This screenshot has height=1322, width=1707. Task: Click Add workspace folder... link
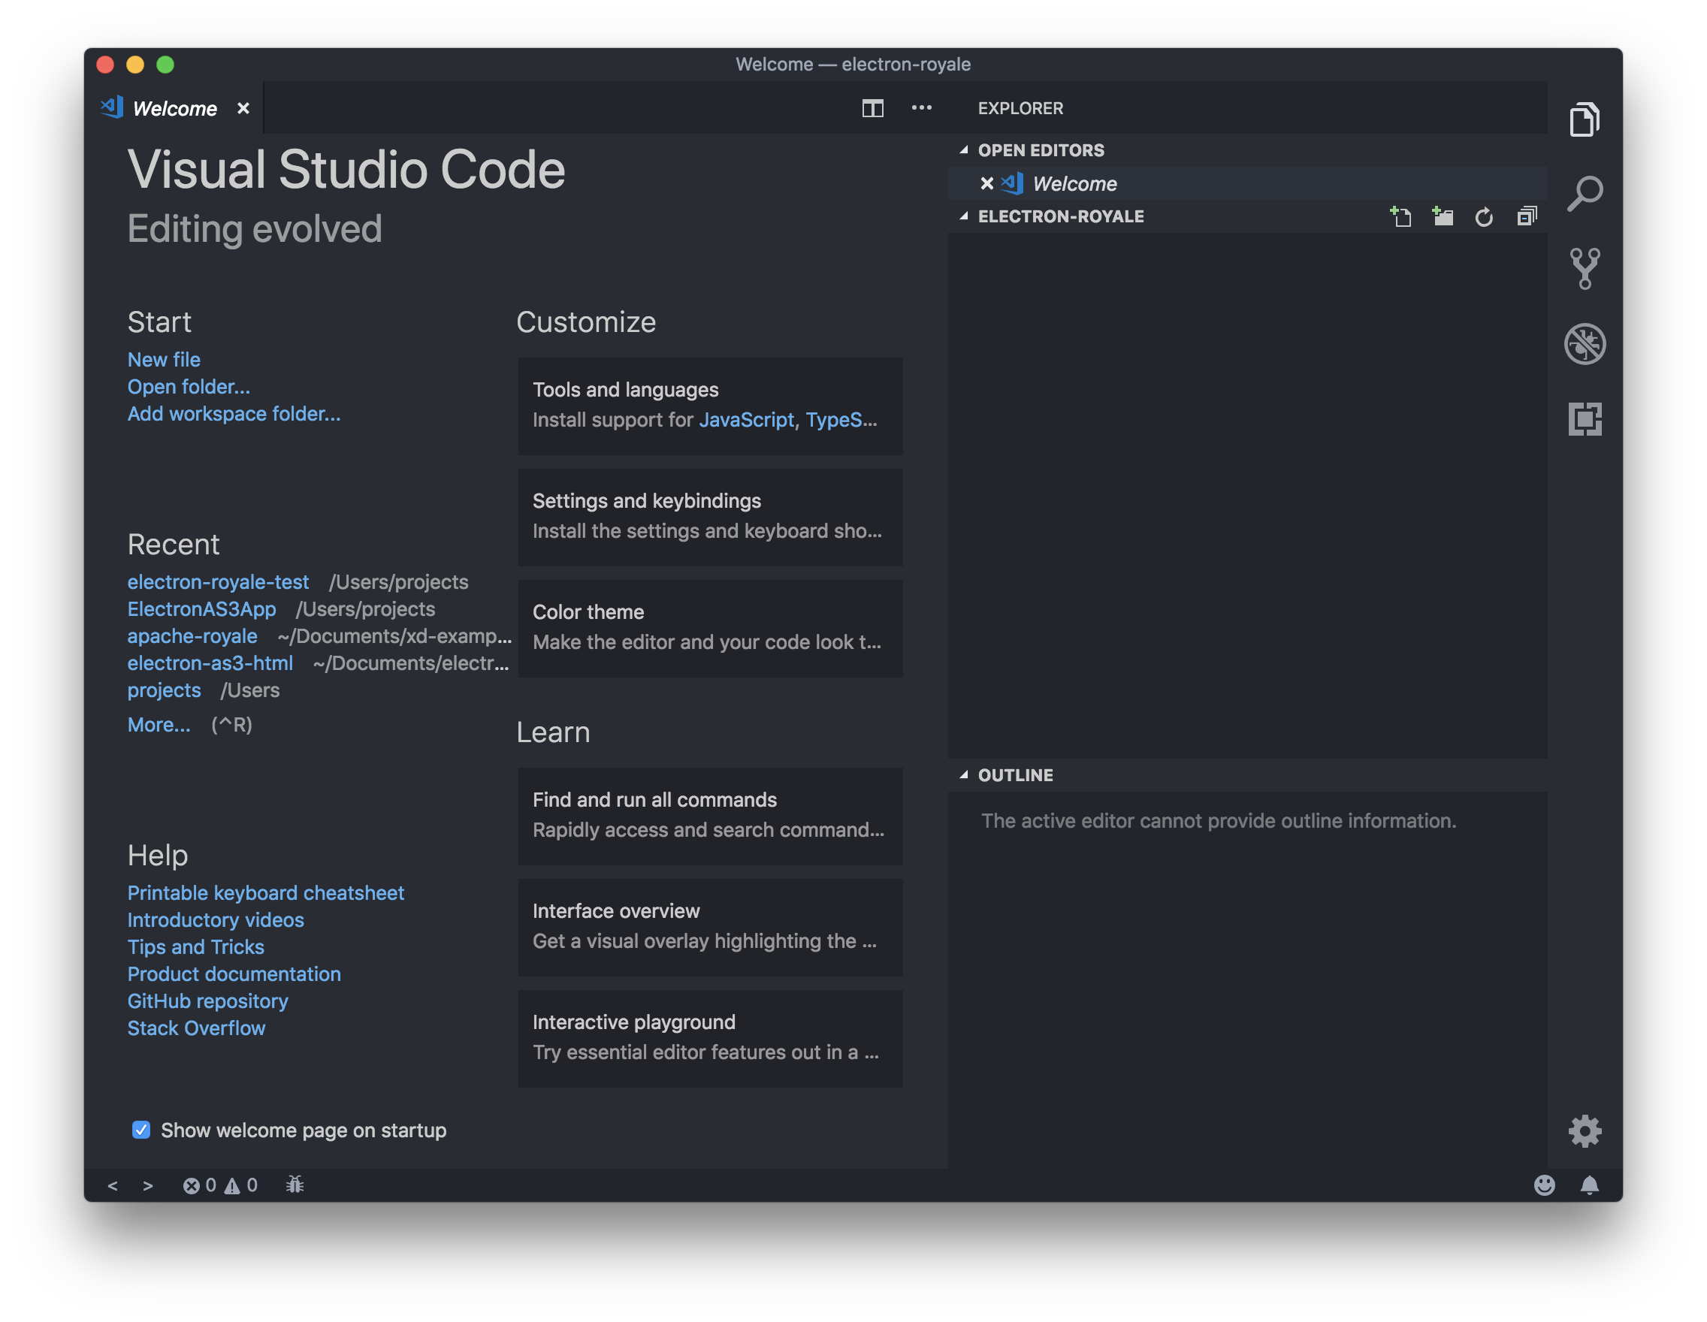coord(234,414)
